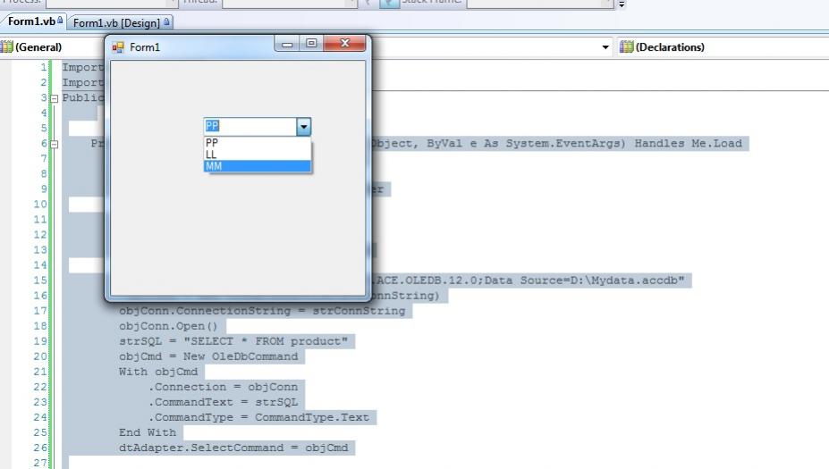Screen dimensions: 829x469
Task: Click the Form1 window icon
Action: coord(118,47)
